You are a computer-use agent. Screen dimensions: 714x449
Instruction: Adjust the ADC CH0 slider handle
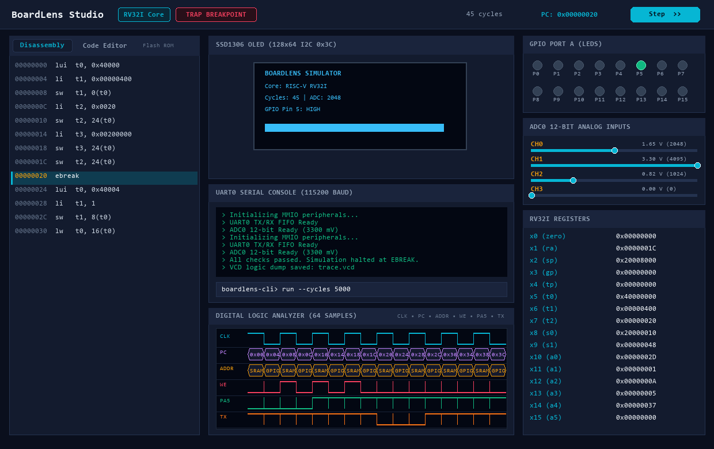[614, 150]
